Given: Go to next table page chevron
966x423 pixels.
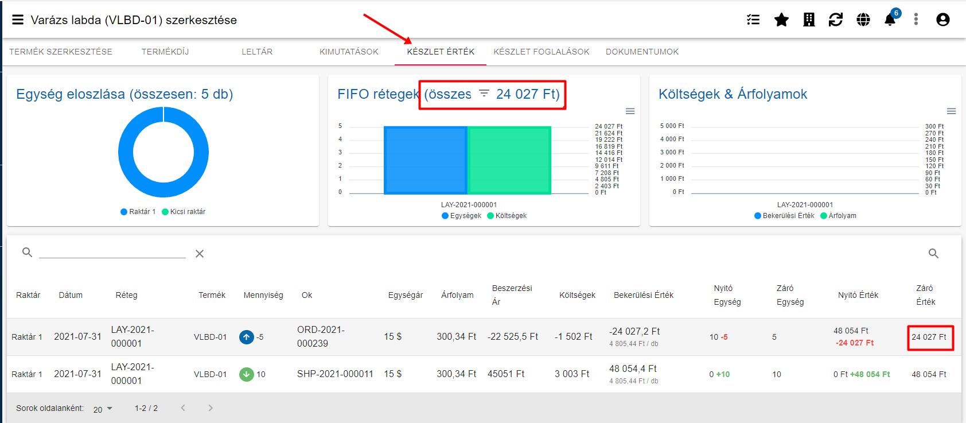Looking at the screenshot, I should pyautogui.click(x=211, y=408).
